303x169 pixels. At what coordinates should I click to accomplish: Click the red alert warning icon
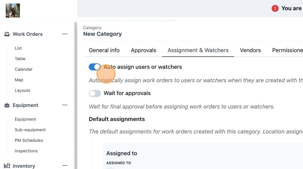pyautogui.click(x=275, y=8)
